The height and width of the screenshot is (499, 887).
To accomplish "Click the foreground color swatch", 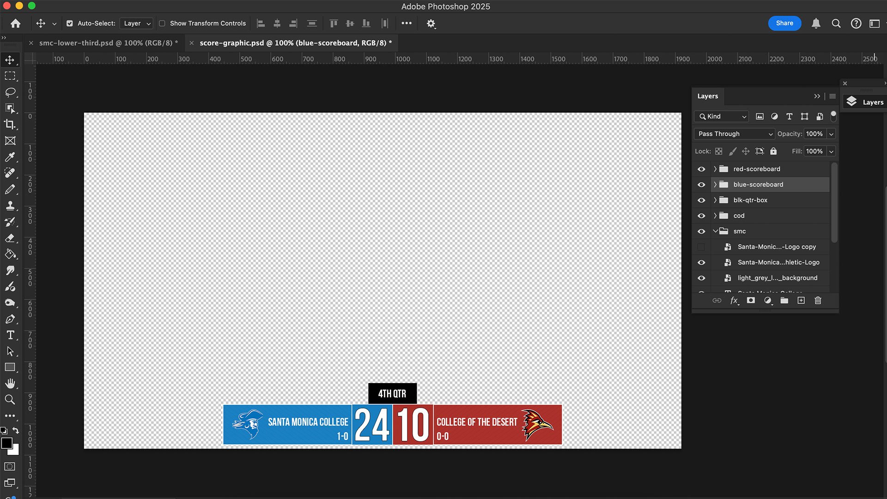I will (6, 443).
